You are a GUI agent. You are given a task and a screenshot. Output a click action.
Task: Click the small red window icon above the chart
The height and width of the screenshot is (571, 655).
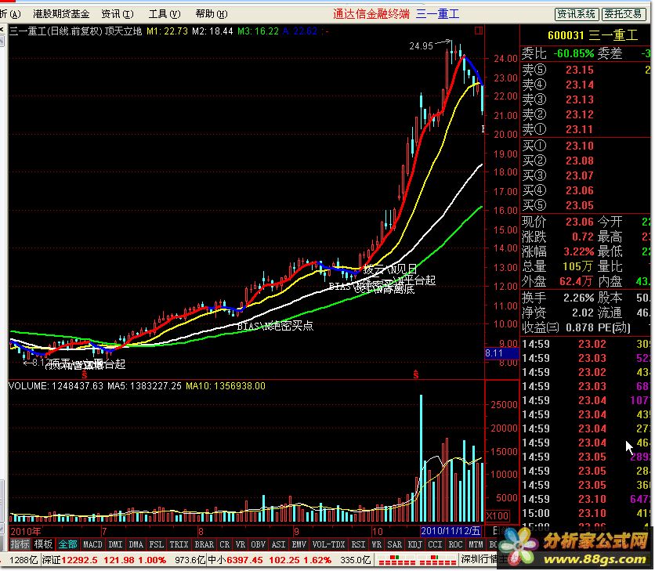pos(478,31)
